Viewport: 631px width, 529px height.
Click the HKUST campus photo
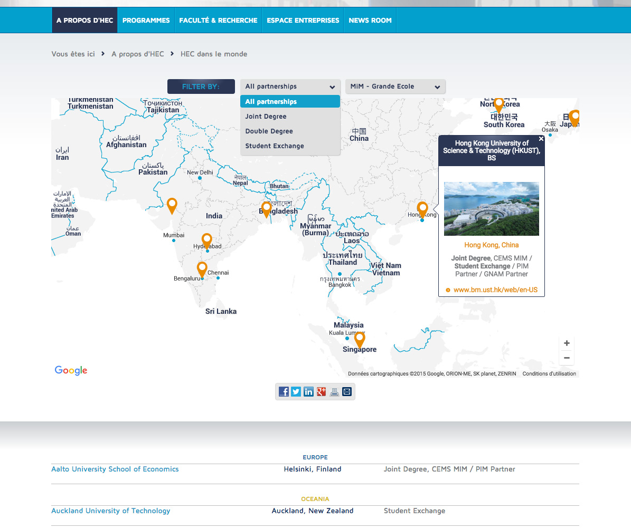pyautogui.click(x=492, y=209)
